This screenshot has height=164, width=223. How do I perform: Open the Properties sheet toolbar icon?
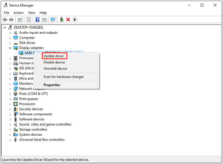(x=29, y=20)
